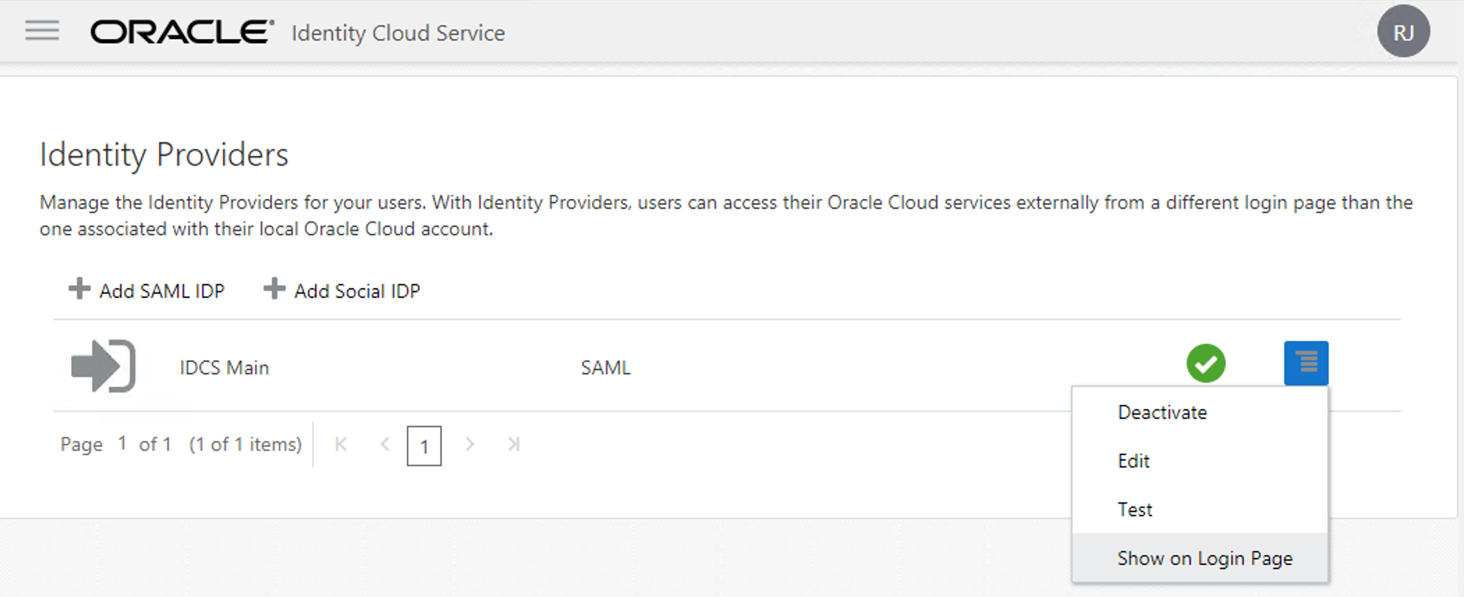Click the Oracle logo
Viewport: 1464px width, 597px height.
pos(182,32)
